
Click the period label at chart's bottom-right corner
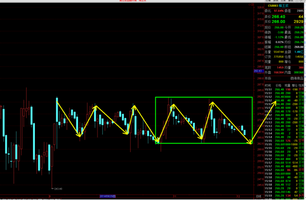pos(258,196)
